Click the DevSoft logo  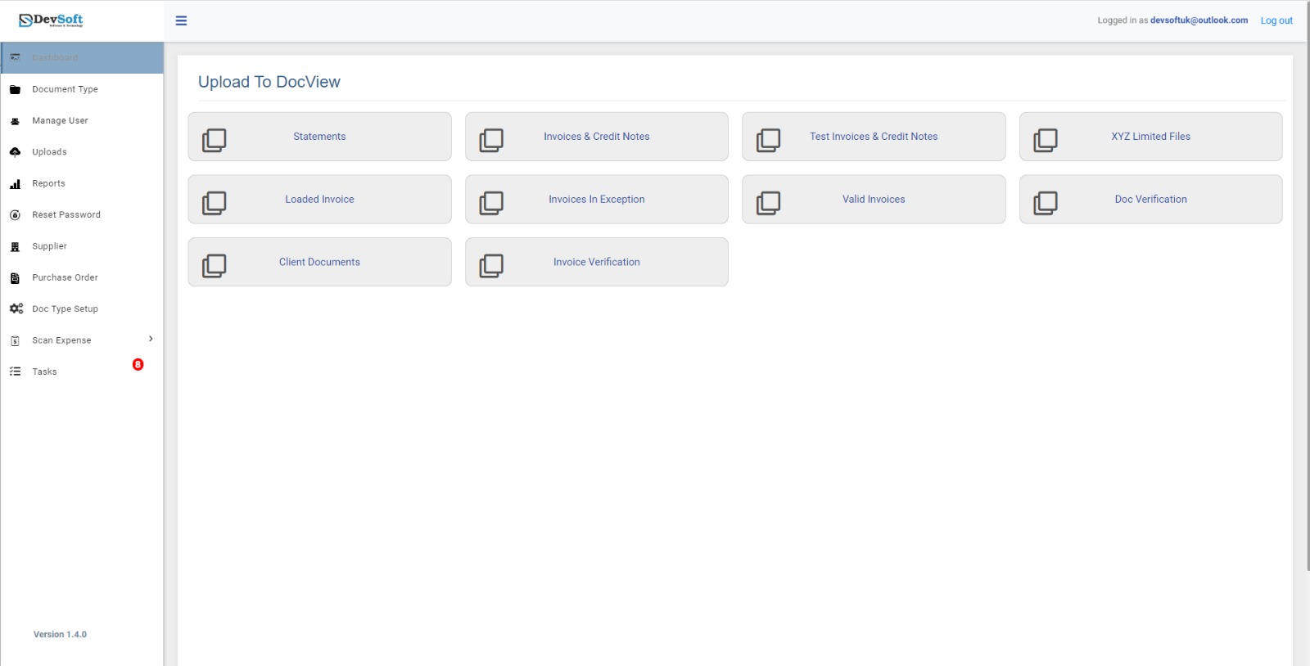click(51, 20)
